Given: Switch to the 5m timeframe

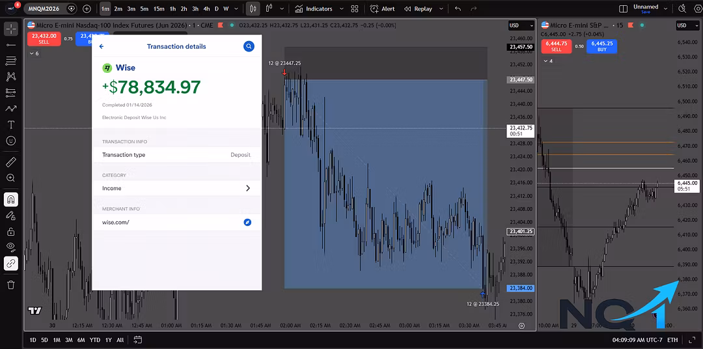Looking at the screenshot, I should tap(144, 8).
